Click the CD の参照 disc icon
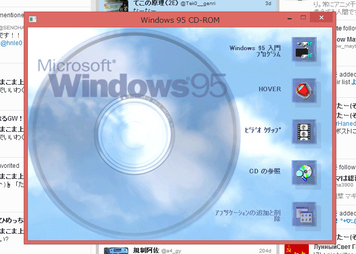The image size is (356, 254). (304, 173)
